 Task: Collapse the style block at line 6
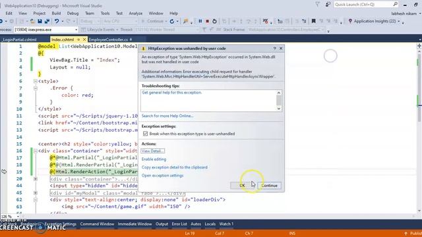[x=35, y=81]
